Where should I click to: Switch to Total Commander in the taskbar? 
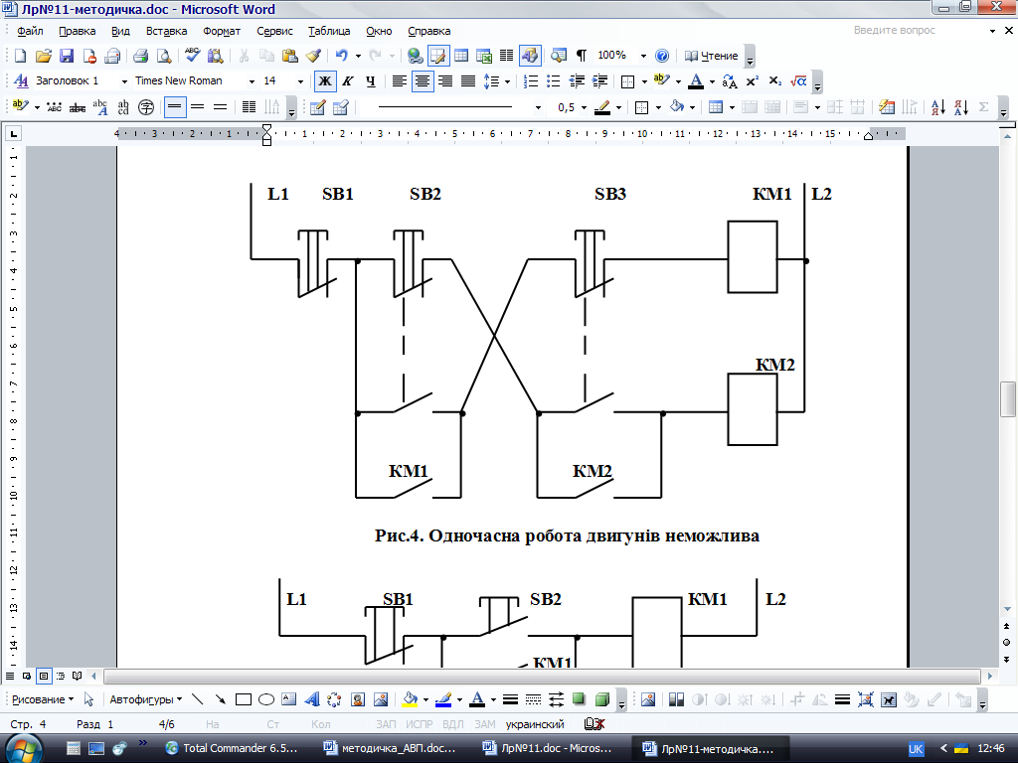(233, 748)
